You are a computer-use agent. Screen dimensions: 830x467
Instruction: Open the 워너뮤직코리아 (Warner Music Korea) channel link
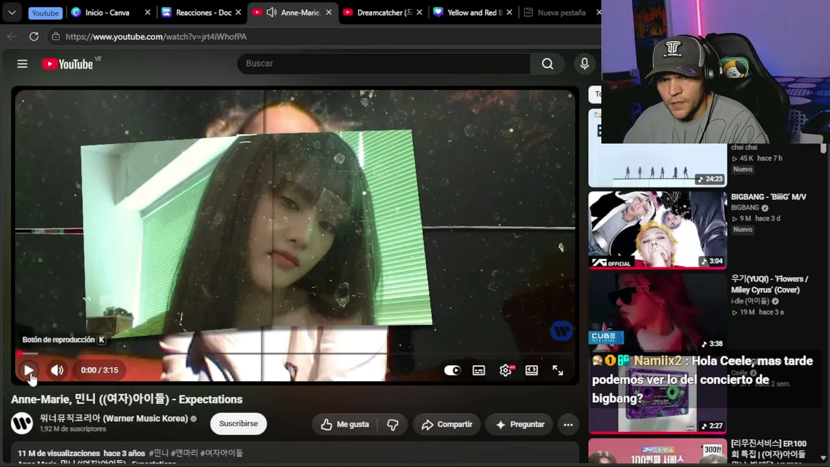coord(113,418)
